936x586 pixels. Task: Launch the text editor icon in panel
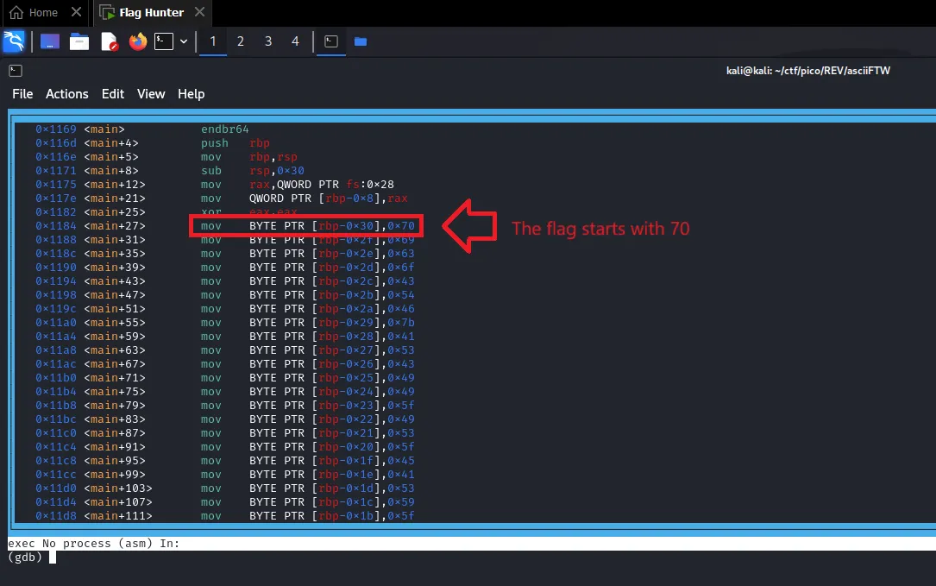[109, 41]
